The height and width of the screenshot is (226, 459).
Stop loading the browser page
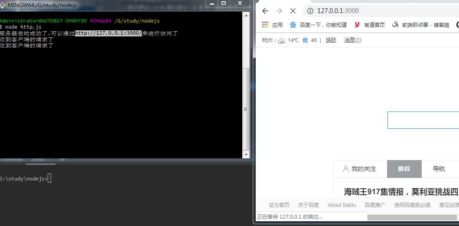[293, 11]
